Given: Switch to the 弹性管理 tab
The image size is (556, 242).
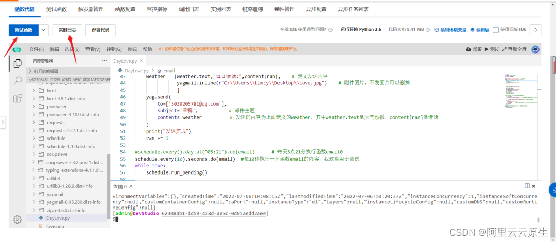Looking at the screenshot, I should pyautogui.click(x=285, y=9).
